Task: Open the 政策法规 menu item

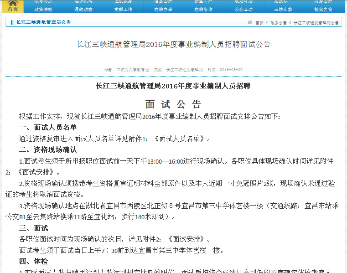Action: coord(43,10)
